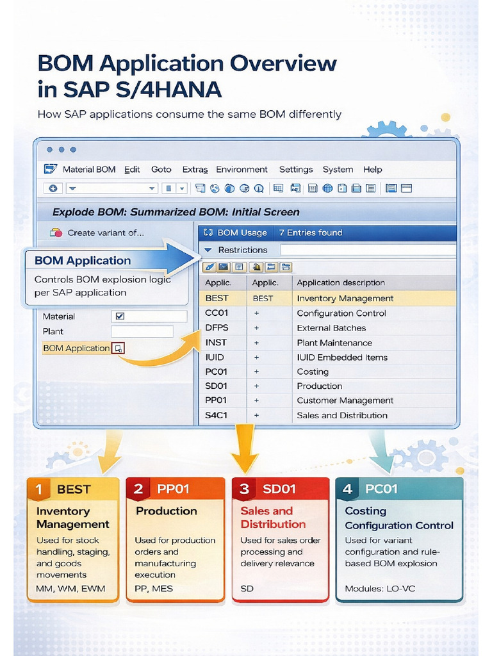492x656 pixels.
Task: Open the small dropdown next to the pause button
Action: [x=182, y=188]
